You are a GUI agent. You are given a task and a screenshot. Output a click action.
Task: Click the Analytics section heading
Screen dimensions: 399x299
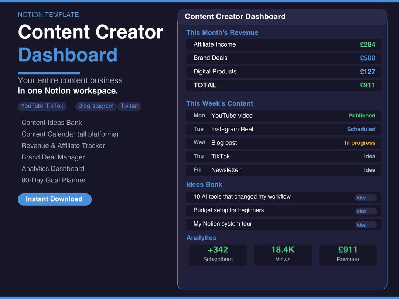point(201,238)
